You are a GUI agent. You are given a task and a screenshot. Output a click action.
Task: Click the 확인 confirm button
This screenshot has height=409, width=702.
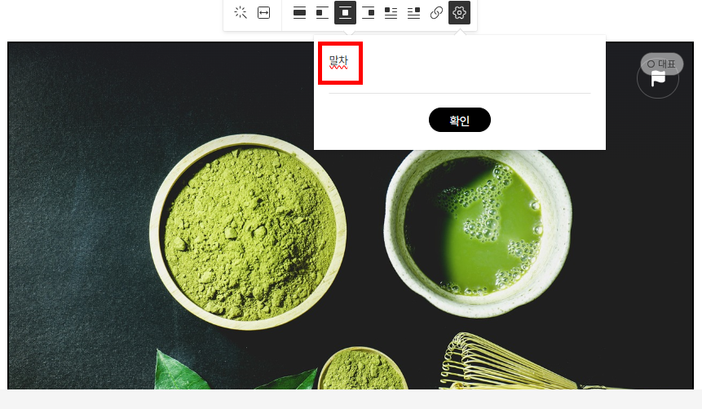[x=460, y=120]
